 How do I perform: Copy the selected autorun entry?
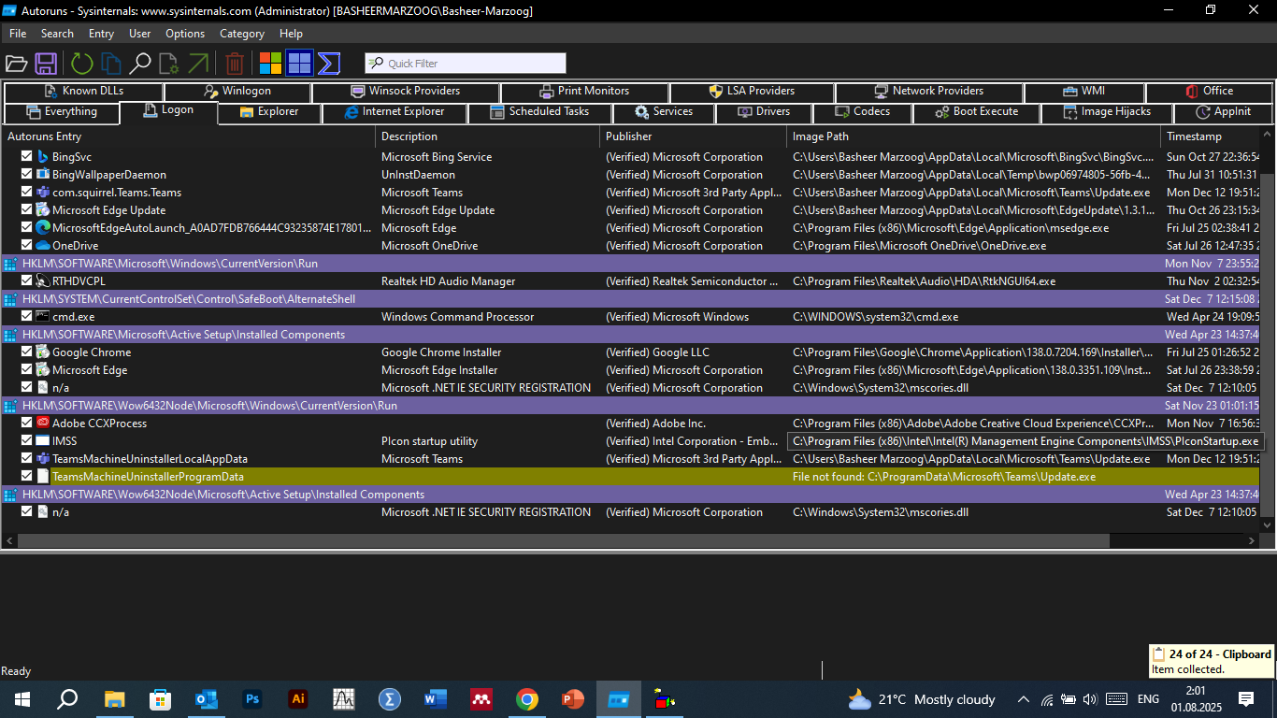(109, 63)
